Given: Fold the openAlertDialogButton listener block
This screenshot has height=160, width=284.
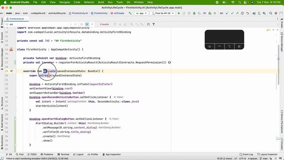Looking at the screenshot, I should [x=16, y=119].
